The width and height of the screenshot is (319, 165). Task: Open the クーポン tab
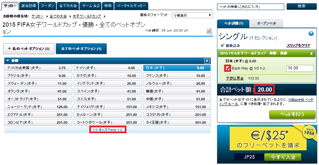(x=47, y=6)
